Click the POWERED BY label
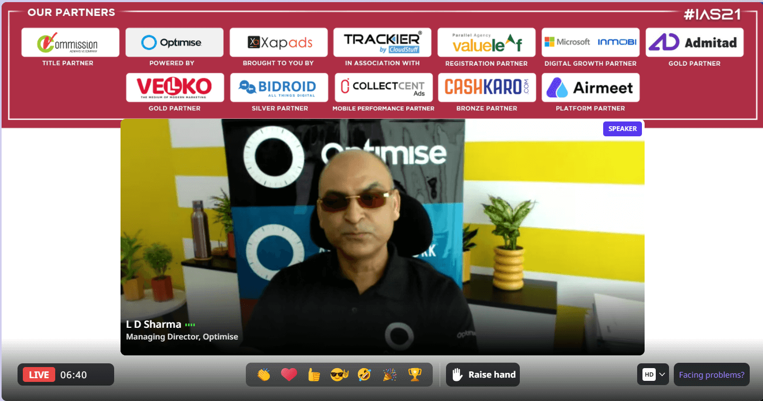Image resolution: width=763 pixels, height=401 pixels. coord(172,63)
